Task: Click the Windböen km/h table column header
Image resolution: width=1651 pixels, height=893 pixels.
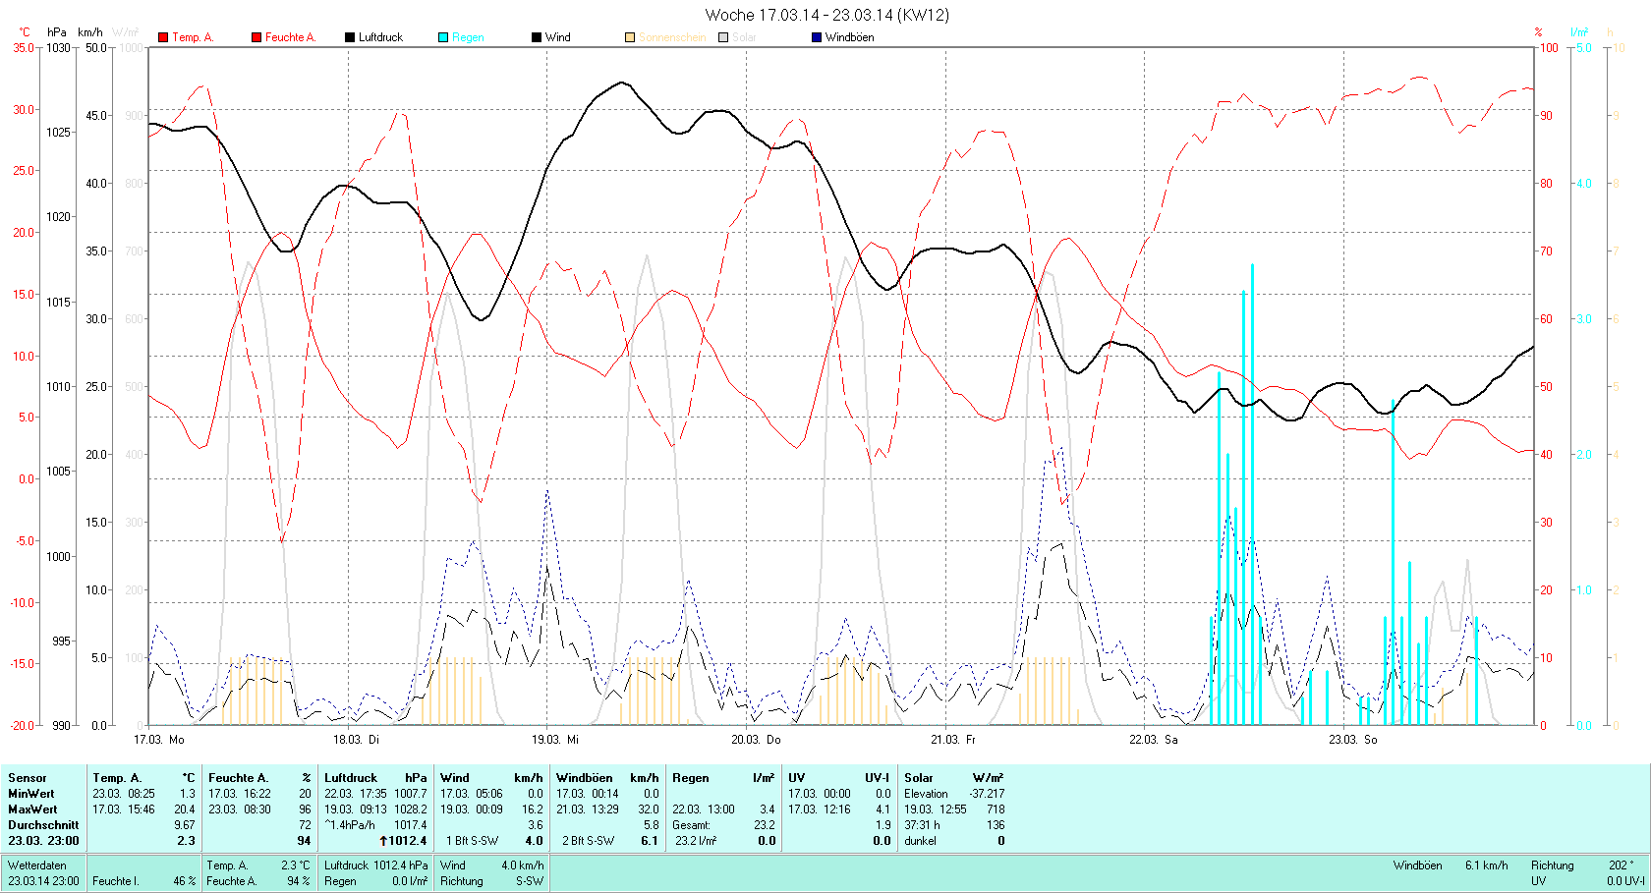Action: coord(607,778)
